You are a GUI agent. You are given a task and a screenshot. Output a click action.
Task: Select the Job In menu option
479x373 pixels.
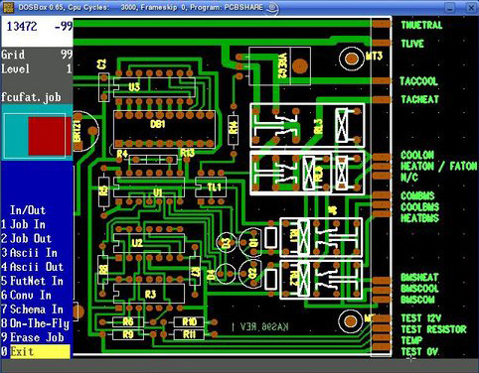pyautogui.click(x=23, y=224)
